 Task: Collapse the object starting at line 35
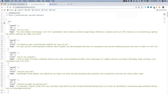[4, 78]
